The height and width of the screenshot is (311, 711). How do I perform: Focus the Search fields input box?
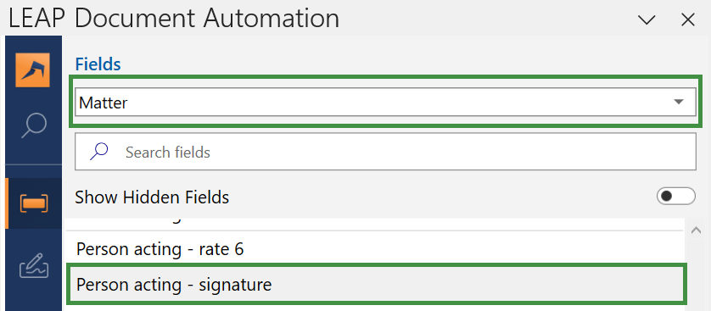click(385, 152)
